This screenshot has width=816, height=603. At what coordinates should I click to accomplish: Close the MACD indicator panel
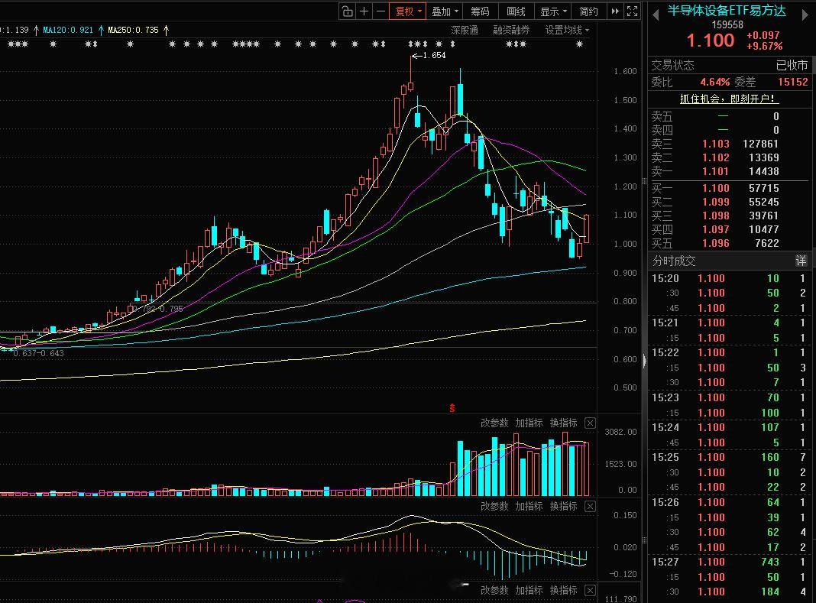590,506
